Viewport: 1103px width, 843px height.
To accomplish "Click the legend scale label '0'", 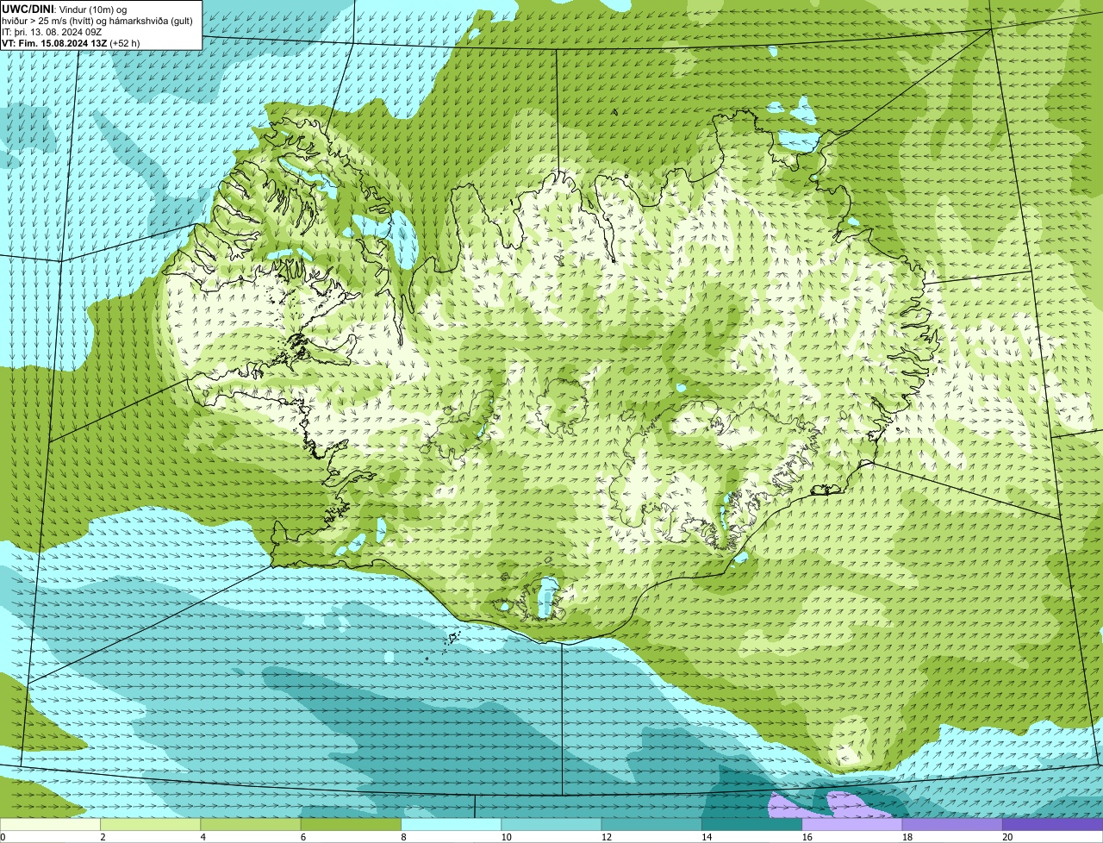I will [x=3, y=837].
